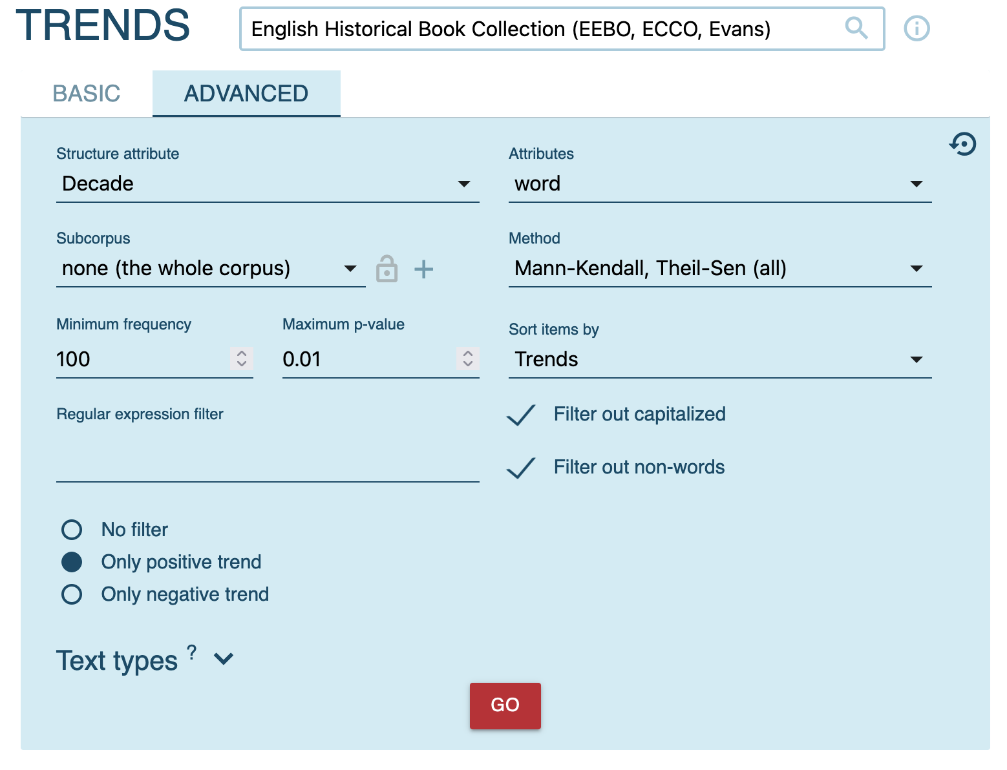Open the Method dropdown

click(x=719, y=269)
